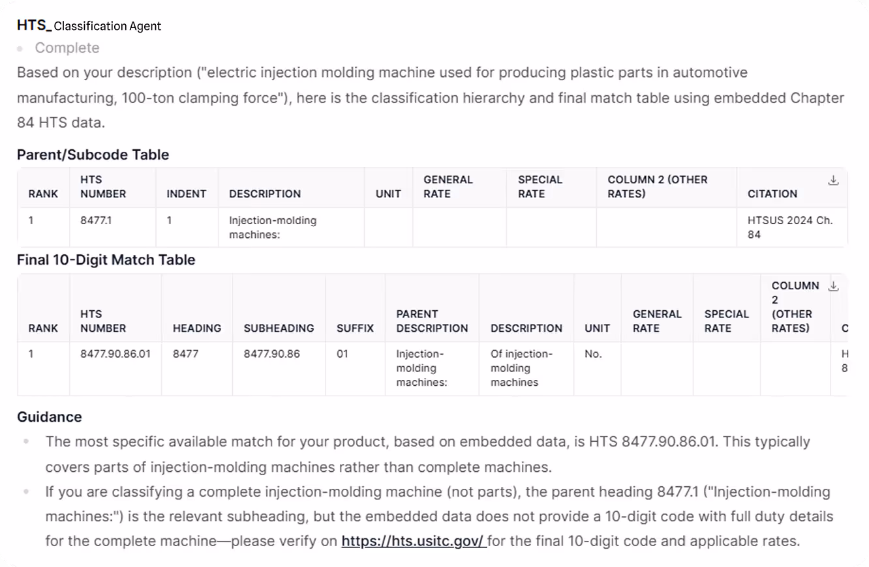Click the PARENT DESCRIPTION column header
The height and width of the screenshot is (567, 869).
tap(432, 321)
